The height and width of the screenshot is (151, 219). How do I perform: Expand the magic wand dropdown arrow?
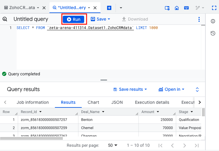pyautogui.click(x=203, y=8)
